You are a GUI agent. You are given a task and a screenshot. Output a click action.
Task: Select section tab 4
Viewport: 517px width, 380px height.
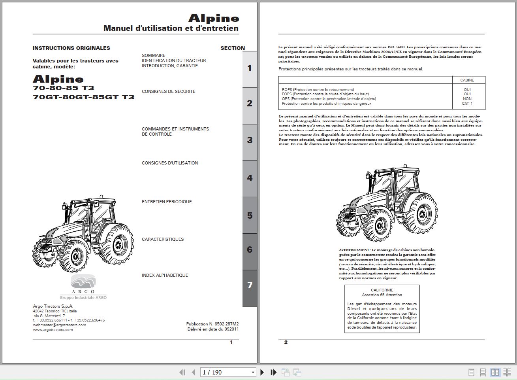point(250,178)
